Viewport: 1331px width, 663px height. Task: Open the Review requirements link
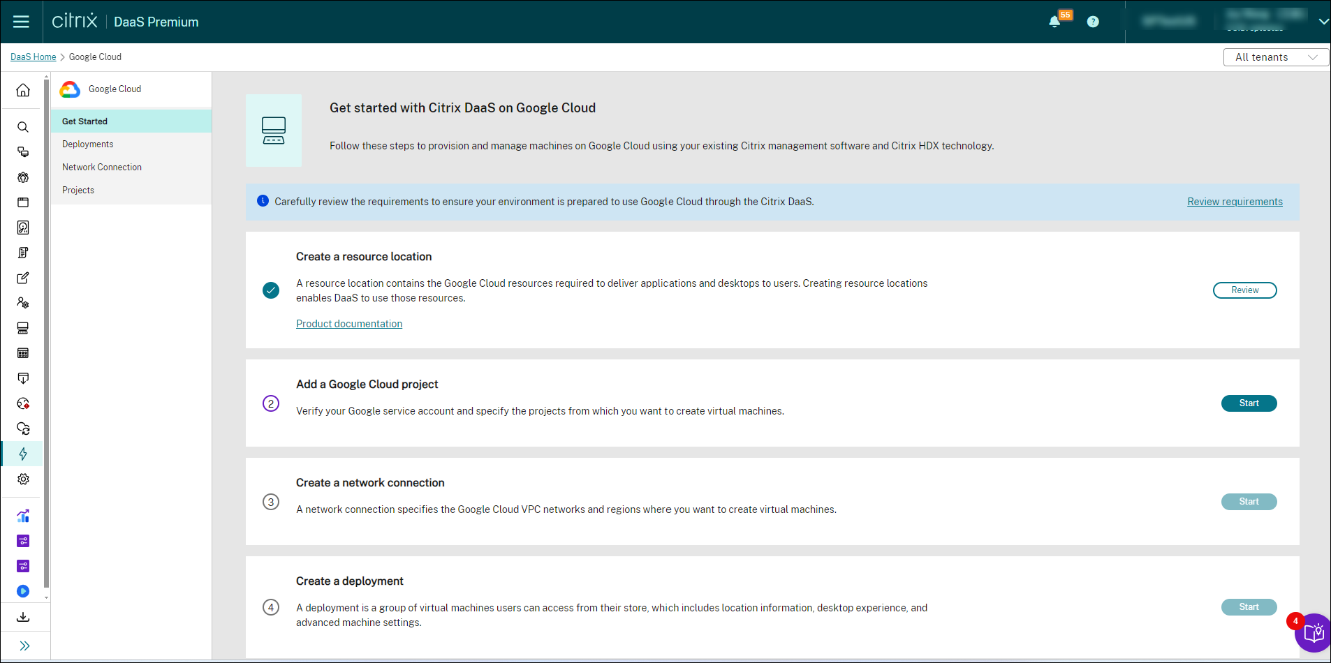(1235, 202)
